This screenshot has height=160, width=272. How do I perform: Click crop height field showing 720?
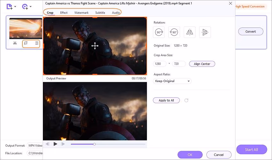179,64
